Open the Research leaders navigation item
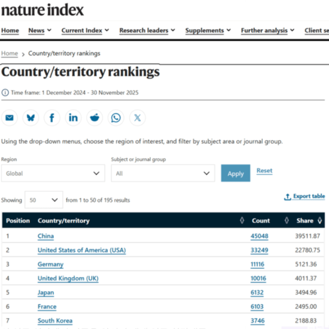The height and width of the screenshot is (329, 329). [x=144, y=31]
